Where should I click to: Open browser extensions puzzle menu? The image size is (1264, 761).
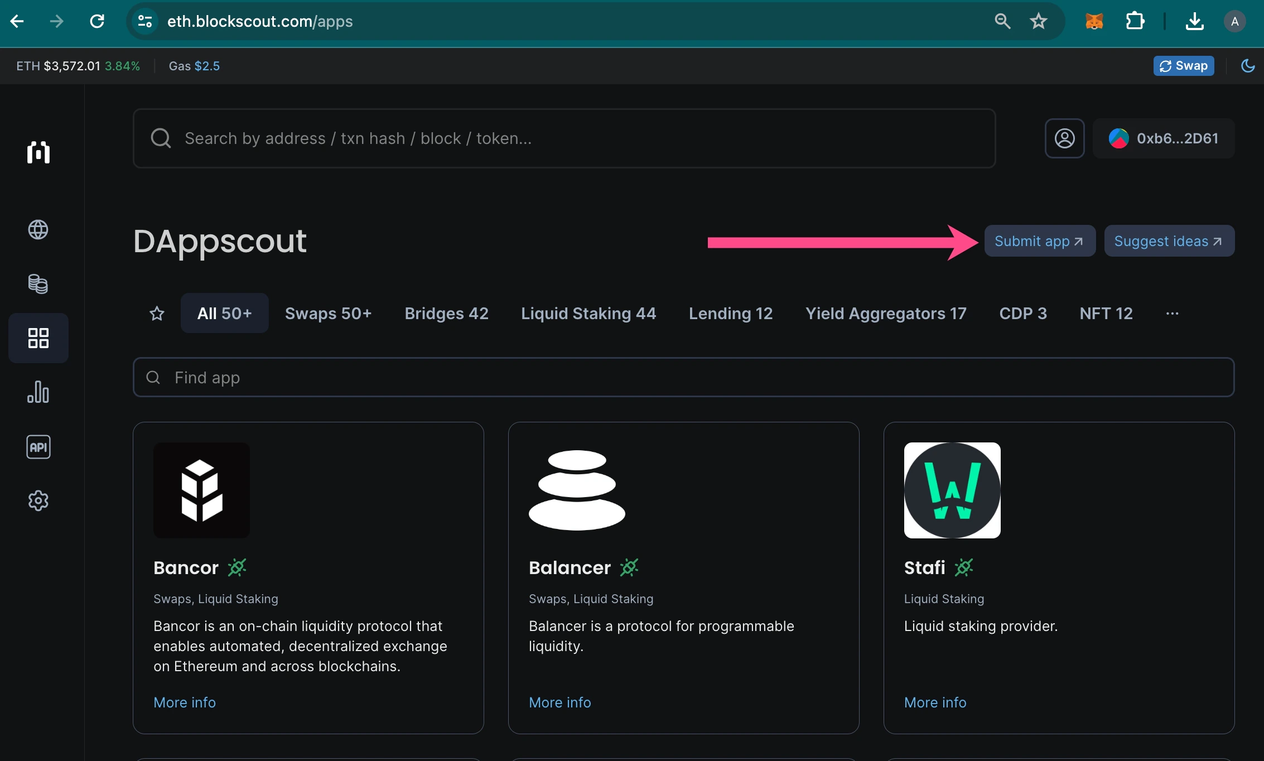click(1135, 22)
